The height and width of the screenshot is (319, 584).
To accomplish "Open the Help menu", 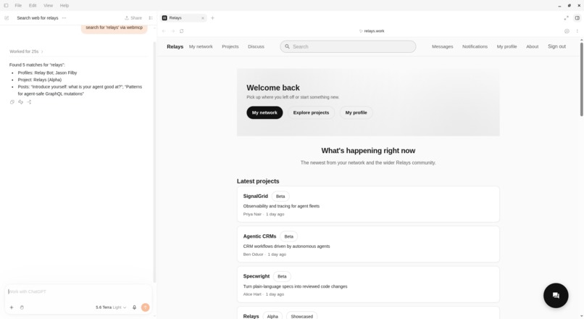I will tap(64, 6).
